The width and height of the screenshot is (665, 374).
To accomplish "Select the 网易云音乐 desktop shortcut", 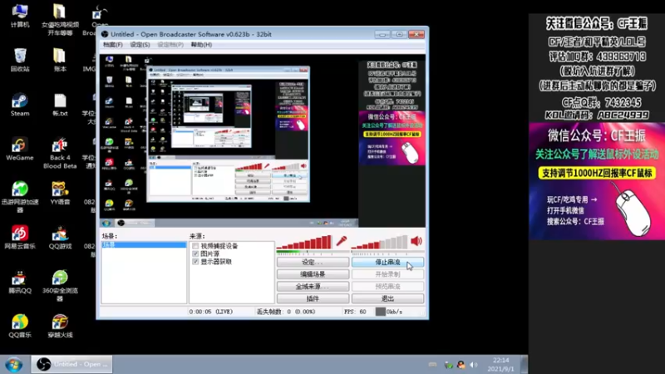I will pos(20,238).
